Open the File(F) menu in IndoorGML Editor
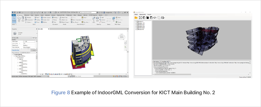 tap(136, 14)
